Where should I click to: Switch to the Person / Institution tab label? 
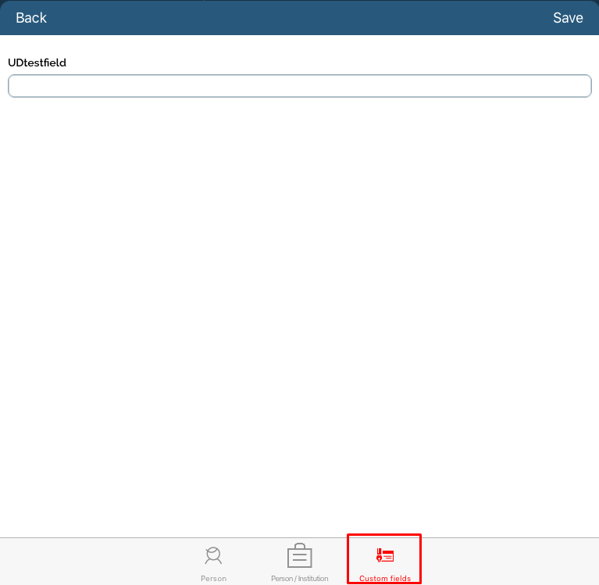[x=299, y=579]
